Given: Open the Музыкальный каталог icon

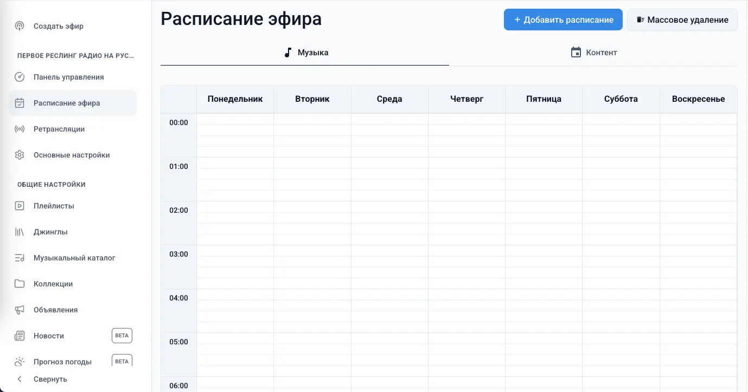Looking at the screenshot, I should pyautogui.click(x=20, y=258).
